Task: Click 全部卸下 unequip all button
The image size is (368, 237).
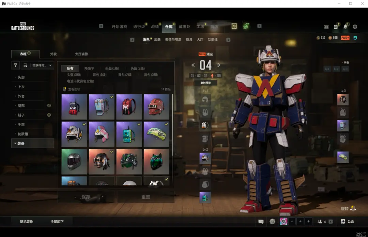Action: click(x=57, y=222)
